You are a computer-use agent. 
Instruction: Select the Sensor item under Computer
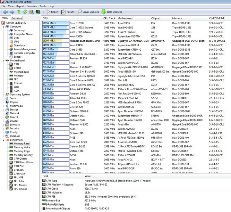coord(17,57)
